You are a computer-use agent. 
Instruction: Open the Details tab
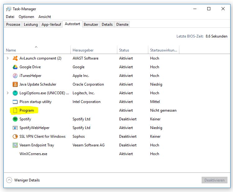[107, 25]
